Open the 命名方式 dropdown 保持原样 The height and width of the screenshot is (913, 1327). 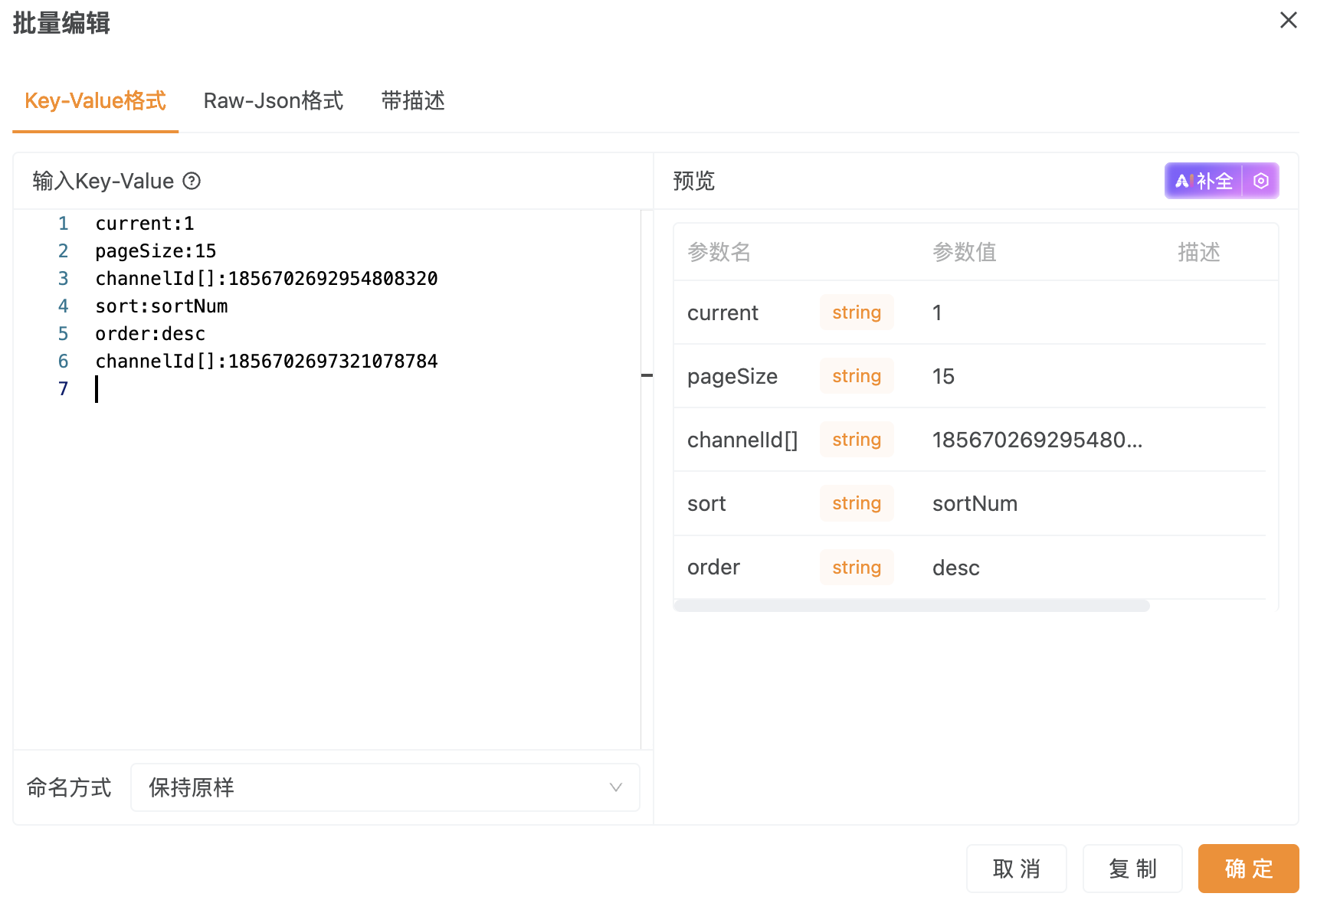pyautogui.click(x=385, y=787)
